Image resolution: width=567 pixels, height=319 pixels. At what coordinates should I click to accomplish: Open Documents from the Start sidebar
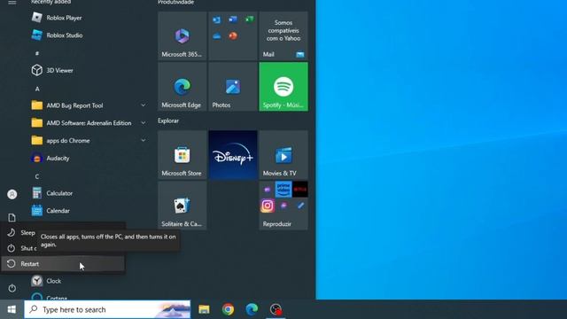pyautogui.click(x=12, y=217)
